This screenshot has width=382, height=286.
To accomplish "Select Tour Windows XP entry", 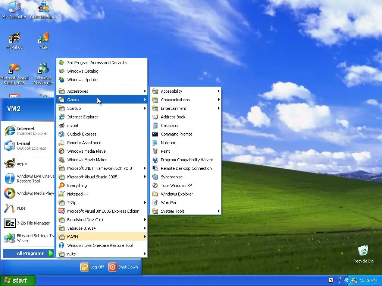I will 186,185.
